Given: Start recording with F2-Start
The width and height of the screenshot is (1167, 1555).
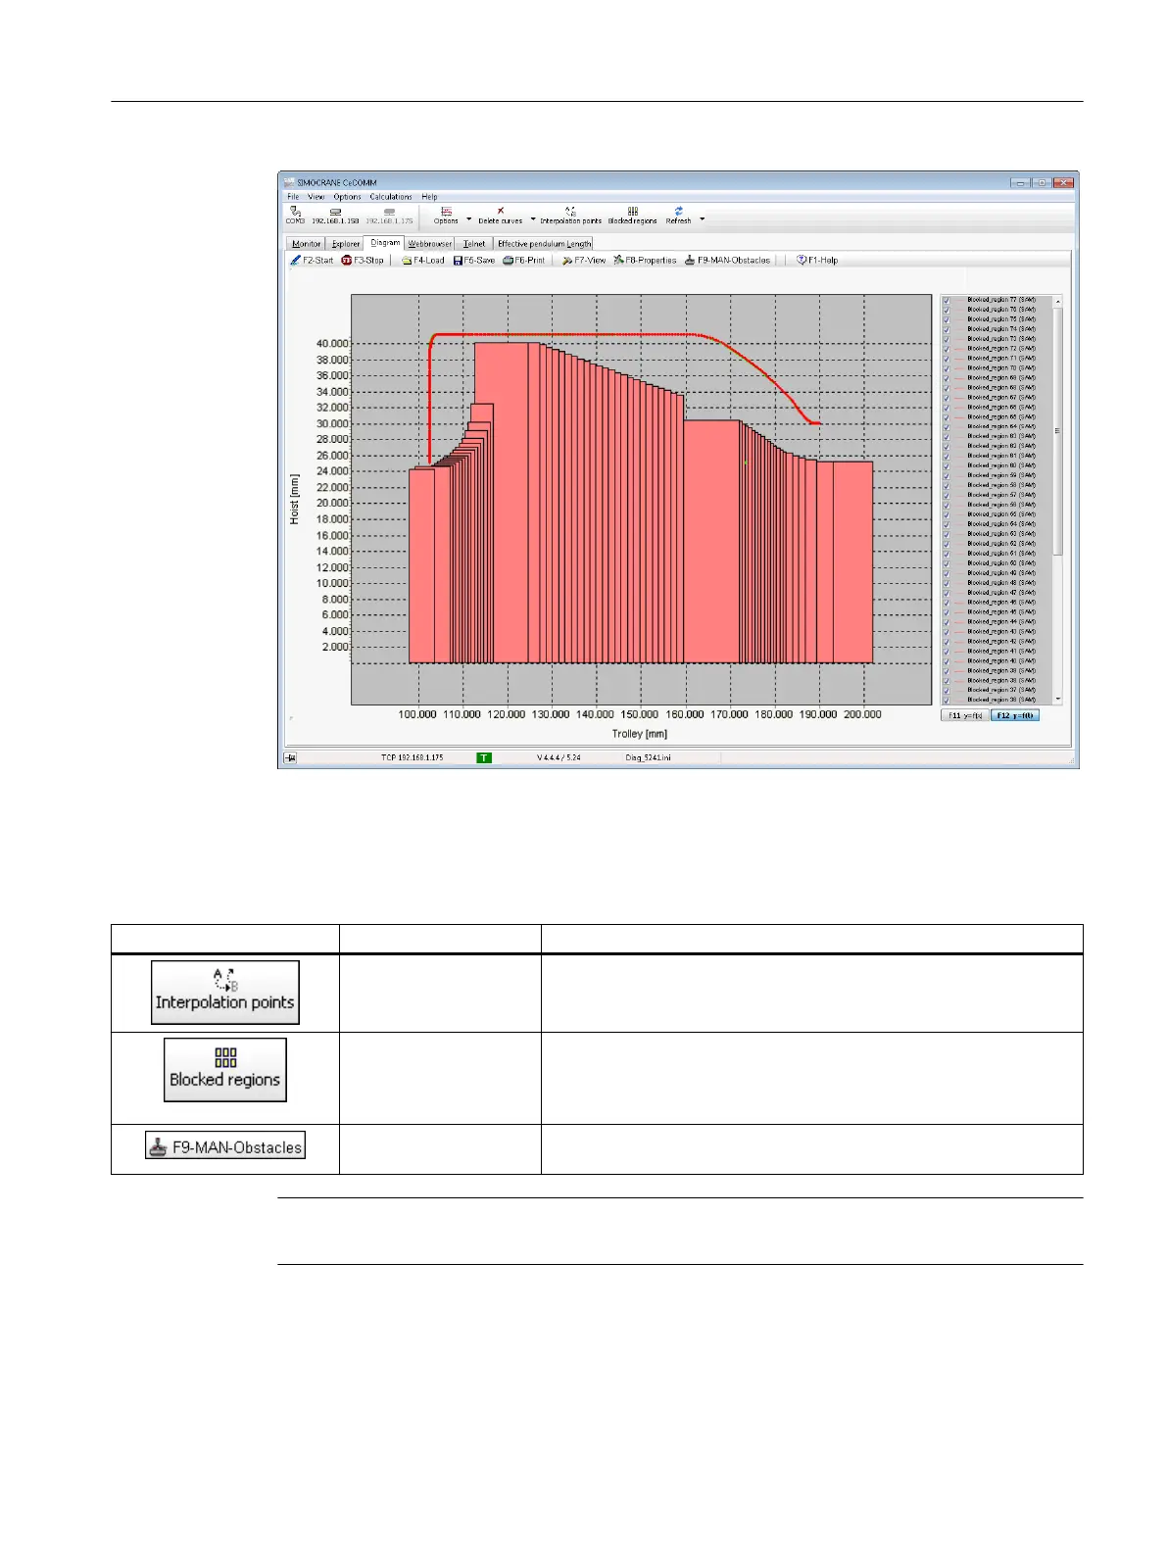Looking at the screenshot, I should (x=313, y=261).
